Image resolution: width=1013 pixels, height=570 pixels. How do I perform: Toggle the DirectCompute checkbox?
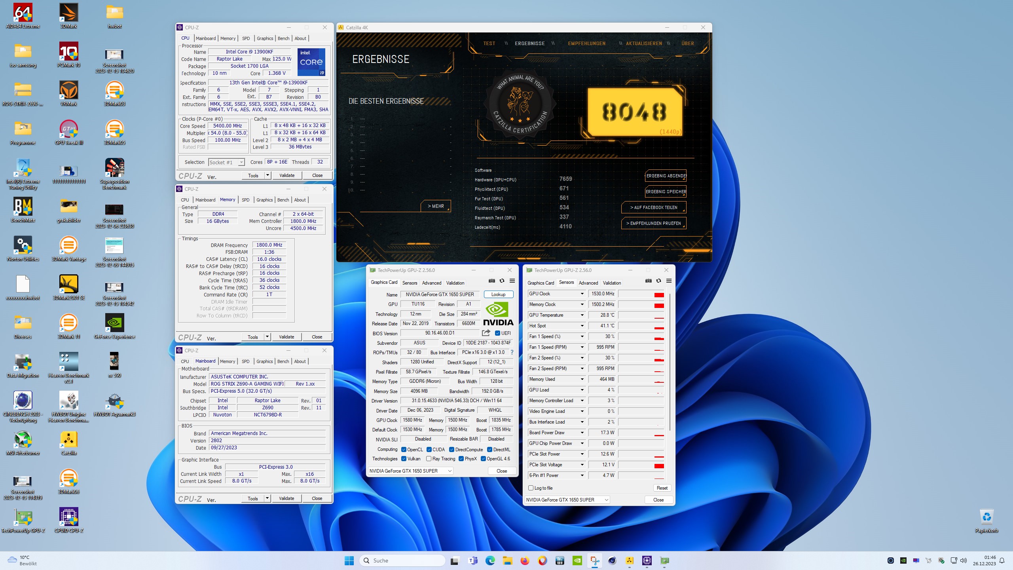(x=451, y=450)
